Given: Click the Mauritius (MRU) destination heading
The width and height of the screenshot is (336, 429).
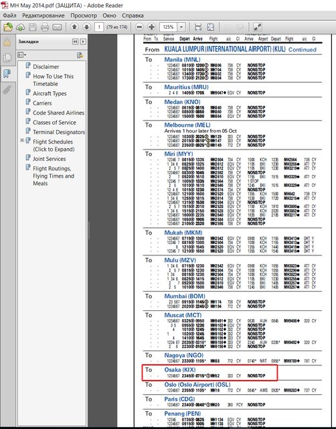Looking at the screenshot, I should click(186, 87).
